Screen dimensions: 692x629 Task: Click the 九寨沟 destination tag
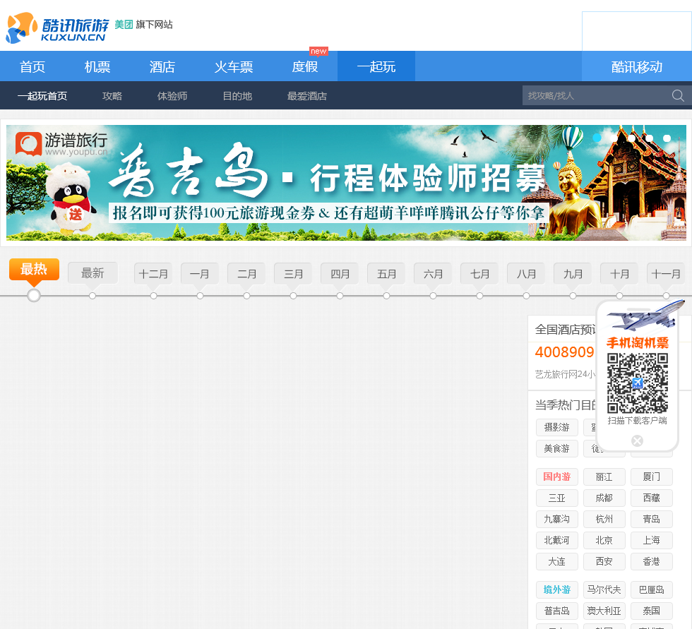point(557,519)
